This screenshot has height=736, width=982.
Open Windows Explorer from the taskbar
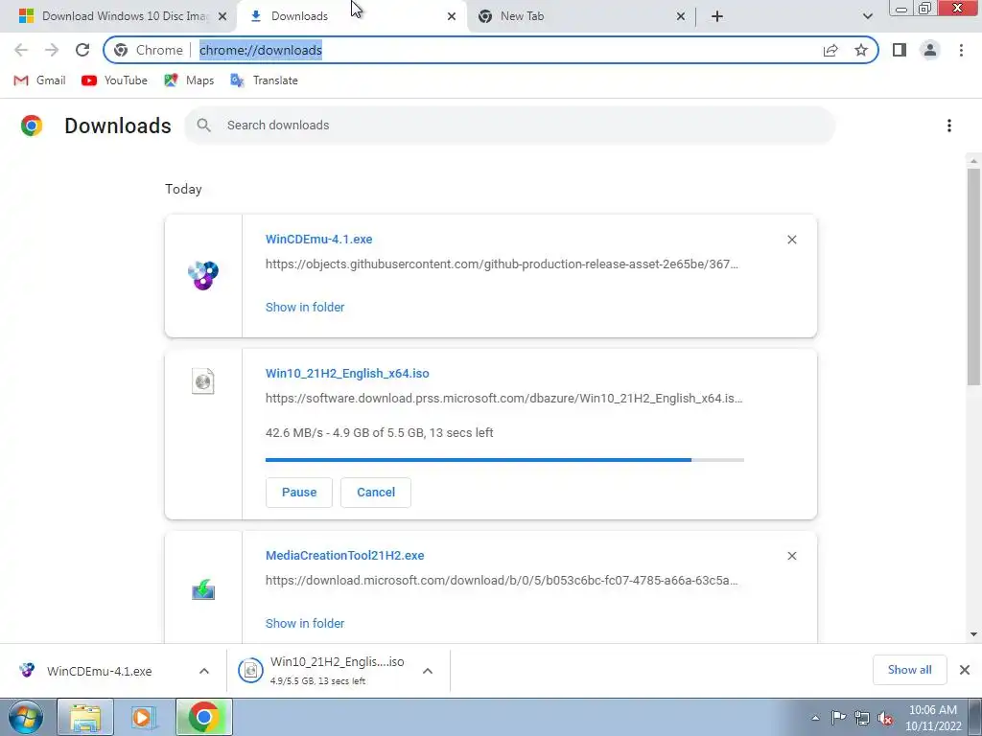click(85, 717)
